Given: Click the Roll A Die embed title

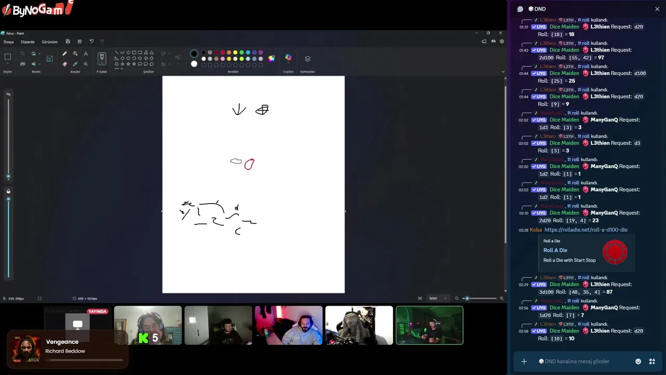Looking at the screenshot, I should pos(555,251).
